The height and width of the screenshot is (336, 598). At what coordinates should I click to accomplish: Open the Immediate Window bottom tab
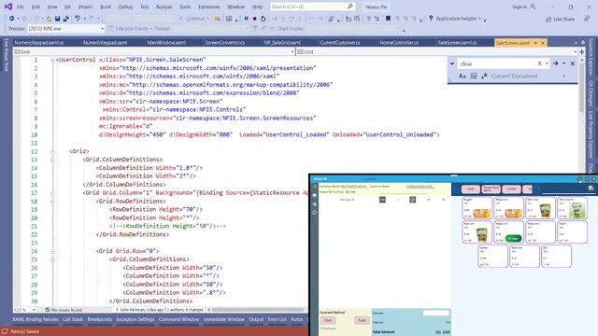pyautogui.click(x=224, y=319)
